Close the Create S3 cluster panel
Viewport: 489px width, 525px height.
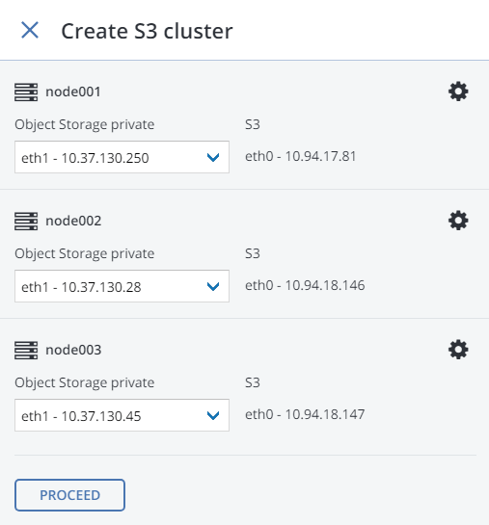(30, 30)
